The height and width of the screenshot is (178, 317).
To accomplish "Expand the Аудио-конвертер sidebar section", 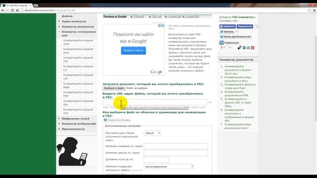I will coord(74,21).
